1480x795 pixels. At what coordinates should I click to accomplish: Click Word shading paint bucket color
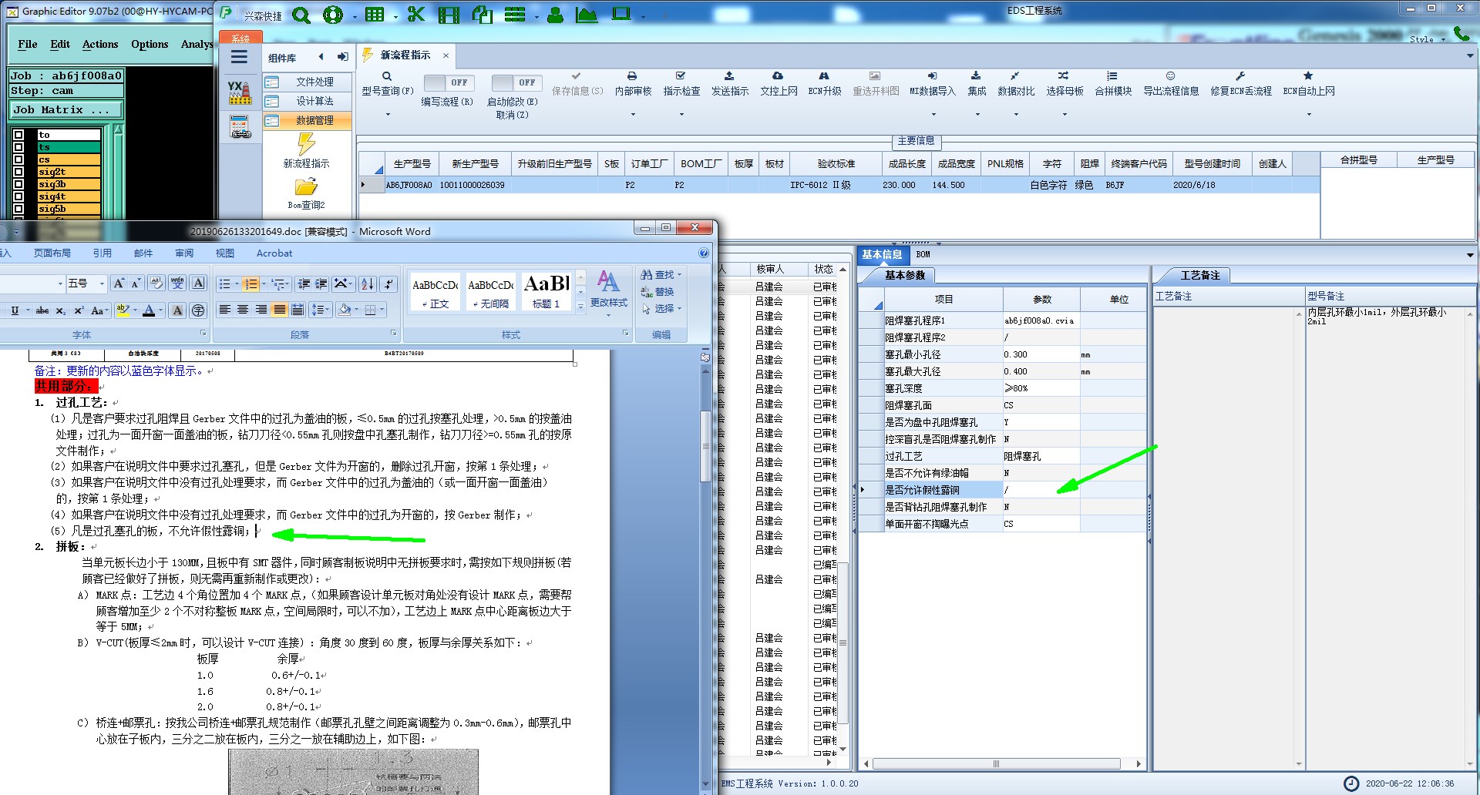coord(345,309)
